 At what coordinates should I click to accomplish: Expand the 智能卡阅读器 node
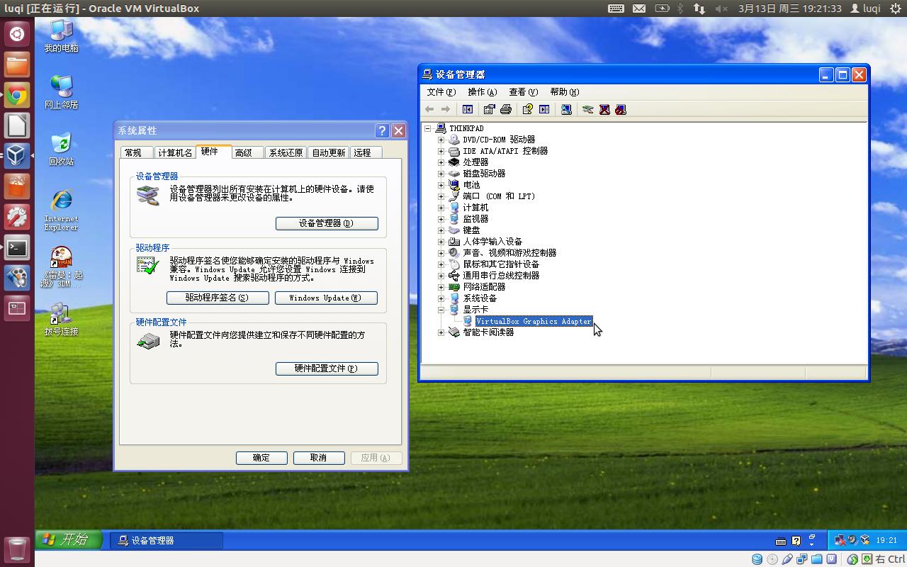coord(441,332)
